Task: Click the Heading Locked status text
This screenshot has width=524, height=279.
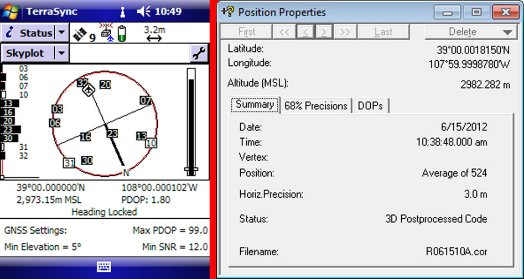Action: [x=104, y=212]
